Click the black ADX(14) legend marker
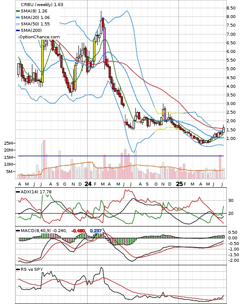This screenshot has height=304, width=244. click(x=18, y=192)
